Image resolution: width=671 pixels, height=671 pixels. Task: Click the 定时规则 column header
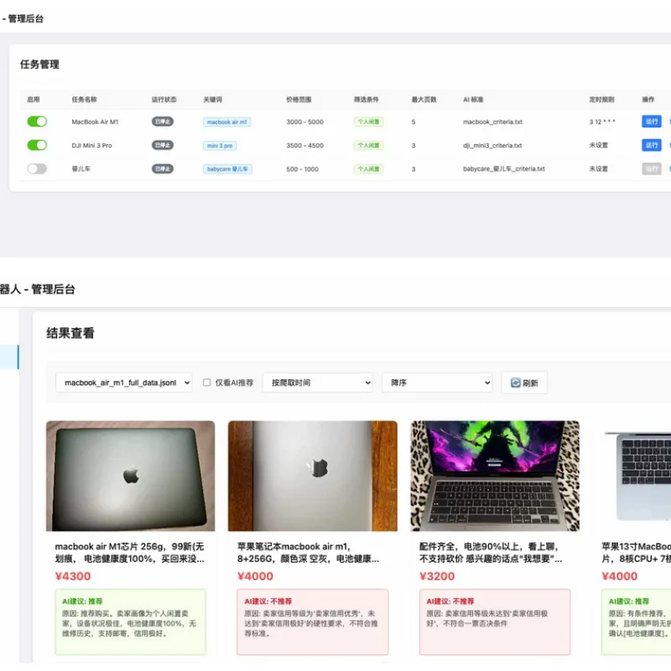click(x=601, y=99)
